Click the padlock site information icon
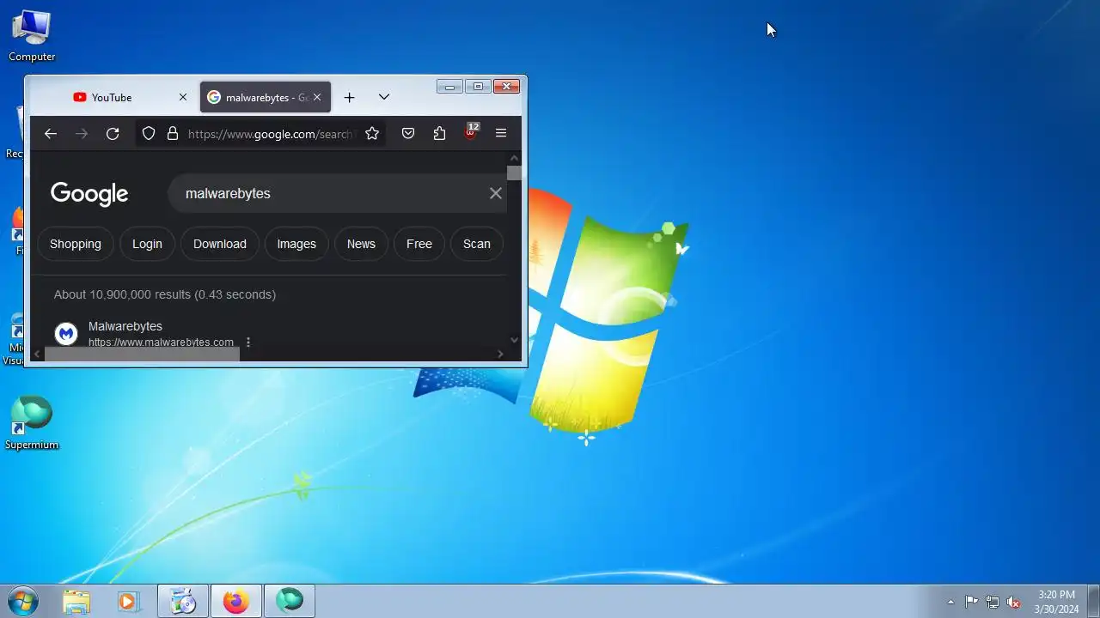The height and width of the screenshot is (618, 1100). click(x=173, y=133)
